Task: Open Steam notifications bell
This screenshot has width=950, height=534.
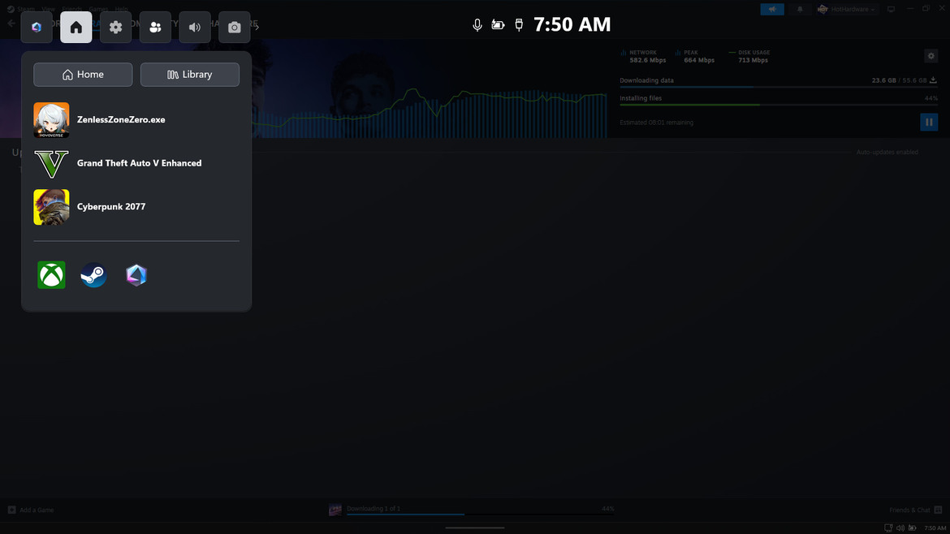Action: coord(800,10)
